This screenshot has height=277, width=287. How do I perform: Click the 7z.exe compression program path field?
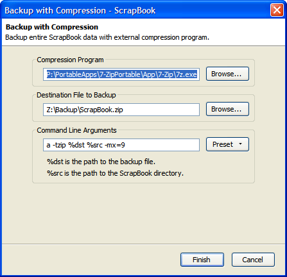point(121,74)
